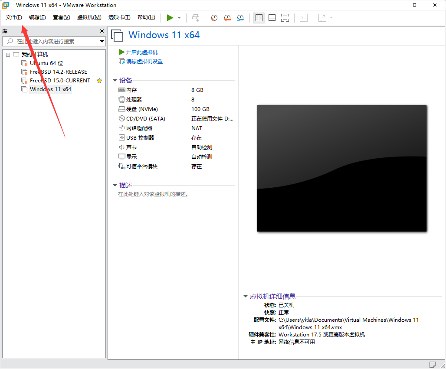
Task: Open the 编辑(E) menu
Action: [37, 17]
